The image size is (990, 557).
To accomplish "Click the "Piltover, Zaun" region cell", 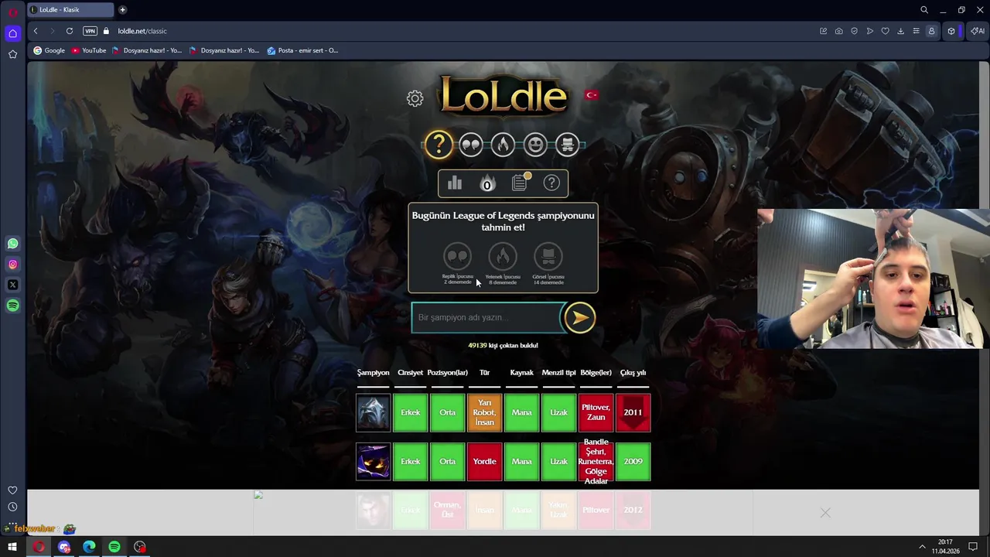I will (x=596, y=412).
